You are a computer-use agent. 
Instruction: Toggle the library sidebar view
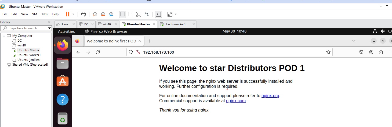123,14
